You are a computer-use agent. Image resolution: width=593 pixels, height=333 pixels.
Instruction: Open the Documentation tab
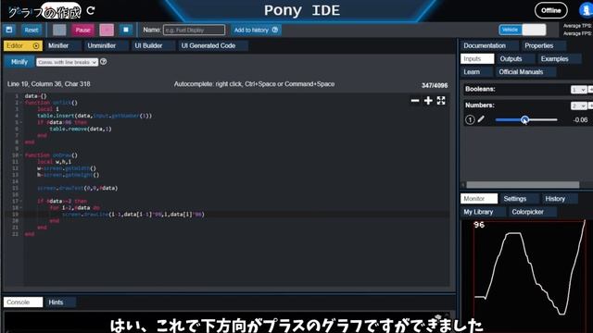489,45
